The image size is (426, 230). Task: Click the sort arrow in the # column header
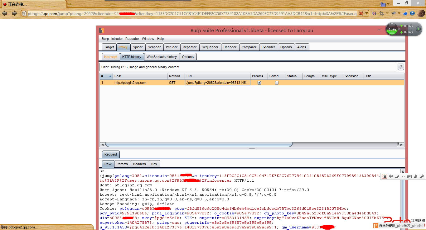110,76
